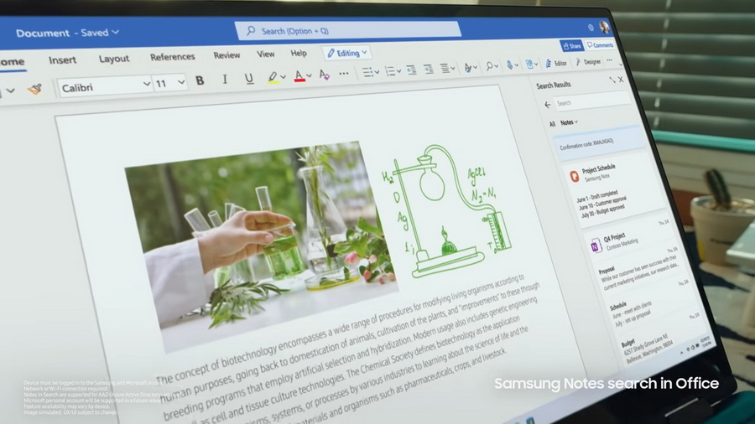Click the Share button
This screenshot has height=424, width=755.
coord(571,46)
